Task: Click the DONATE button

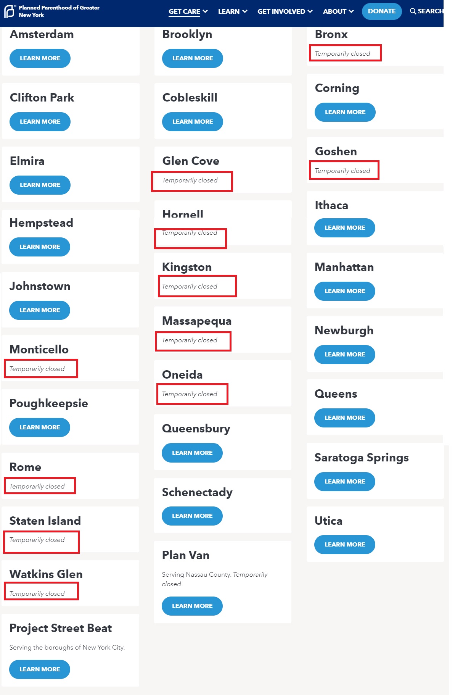Action: [381, 11]
